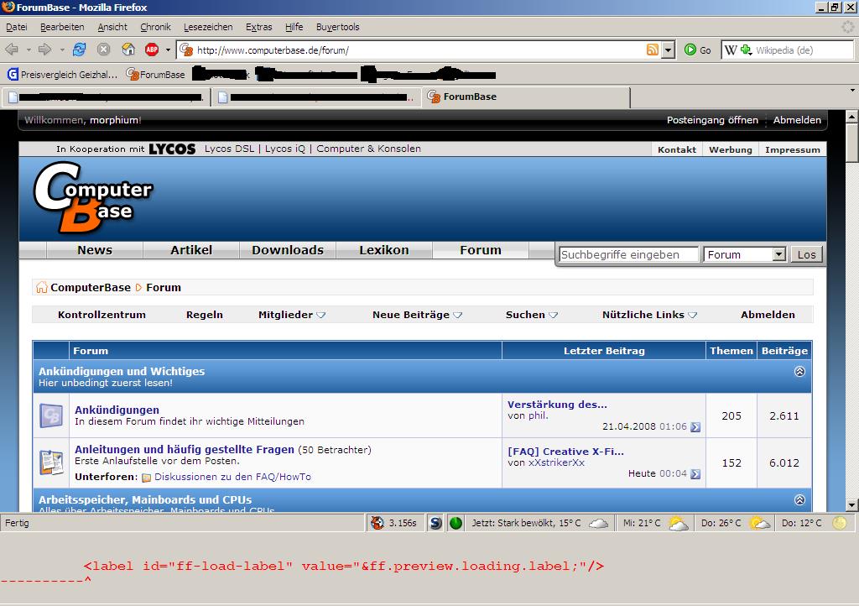
Task: Collapse Ankündigungen und Wichtiges category
Action: pyautogui.click(x=799, y=372)
